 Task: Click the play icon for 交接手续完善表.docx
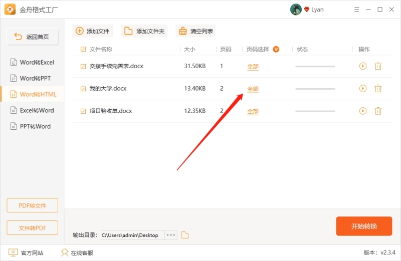363,66
